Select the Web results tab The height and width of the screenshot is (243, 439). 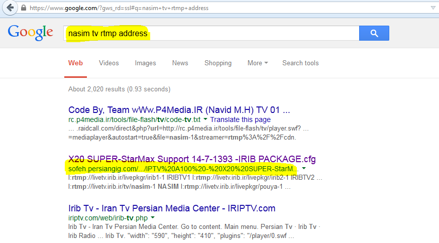tap(75, 63)
